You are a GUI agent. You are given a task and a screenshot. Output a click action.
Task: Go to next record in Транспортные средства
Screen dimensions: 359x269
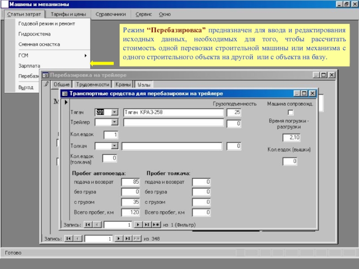point(138,225)
